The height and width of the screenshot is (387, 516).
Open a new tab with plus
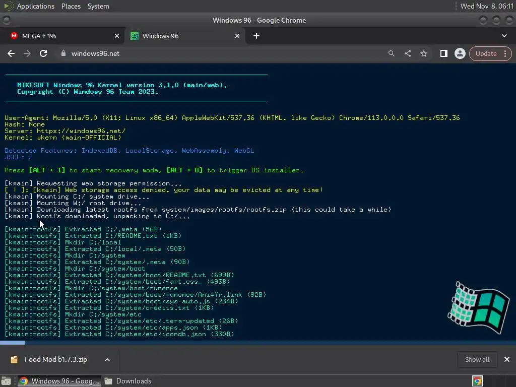256,36
